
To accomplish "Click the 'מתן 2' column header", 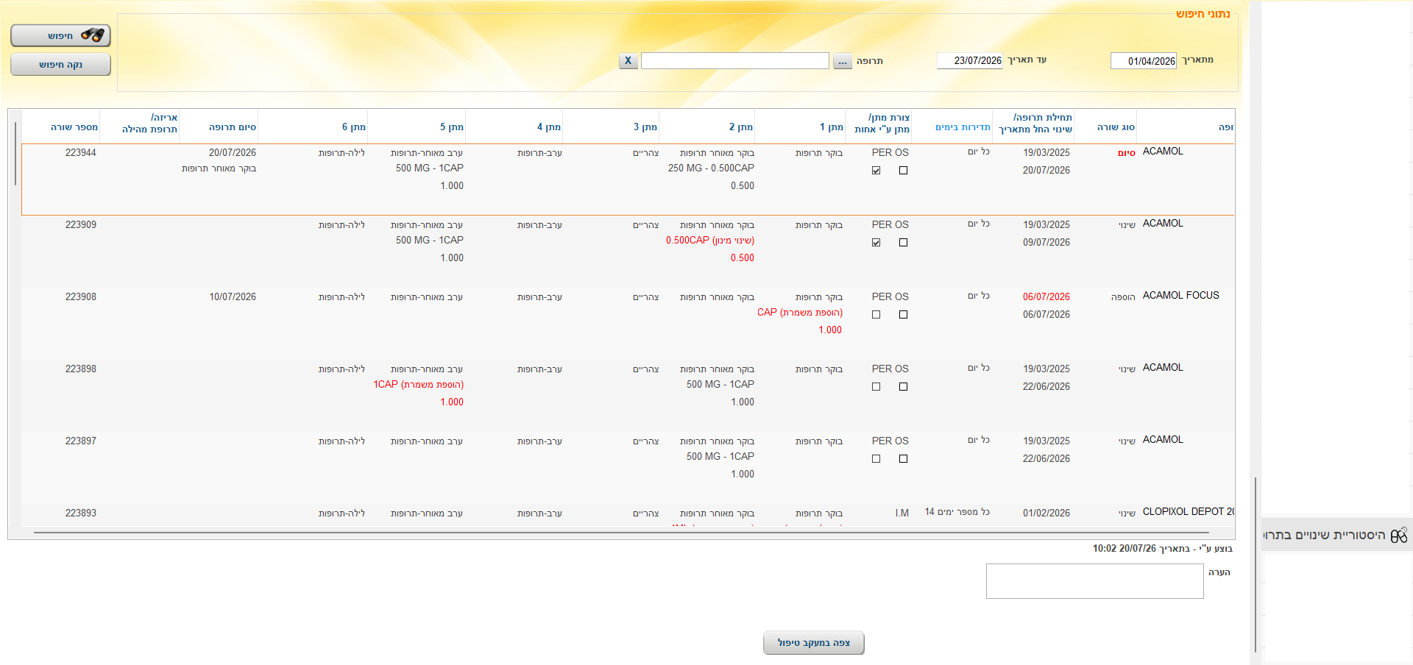I will coord(741,127).
